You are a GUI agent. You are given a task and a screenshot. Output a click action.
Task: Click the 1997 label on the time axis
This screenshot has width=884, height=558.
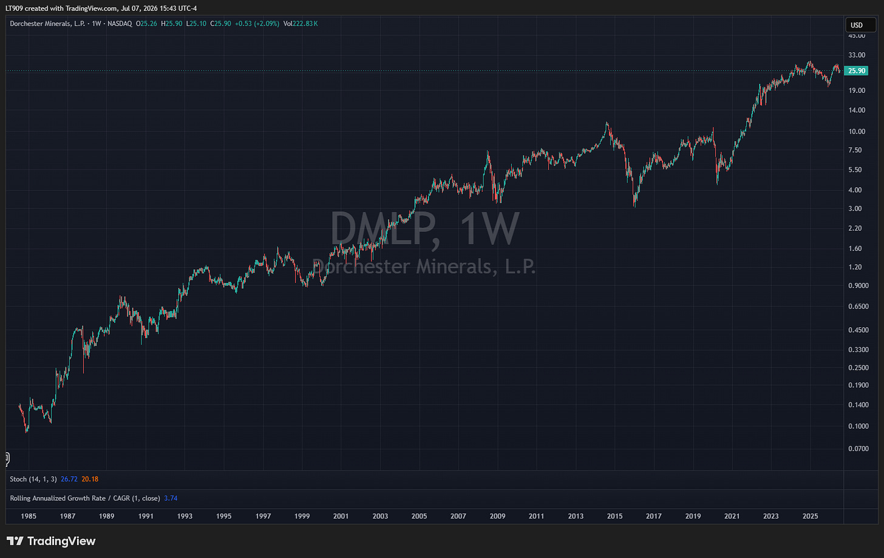pyautogui.click(x=263, y=516)
